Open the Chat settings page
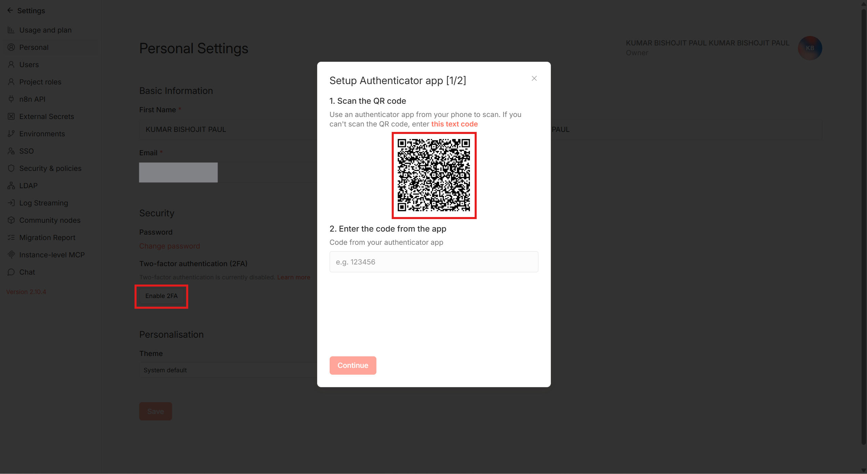The image size is (867, 474). (51, 272)
